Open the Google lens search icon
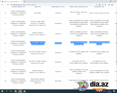This screenshot has height=93, width=117. (97, 5)
